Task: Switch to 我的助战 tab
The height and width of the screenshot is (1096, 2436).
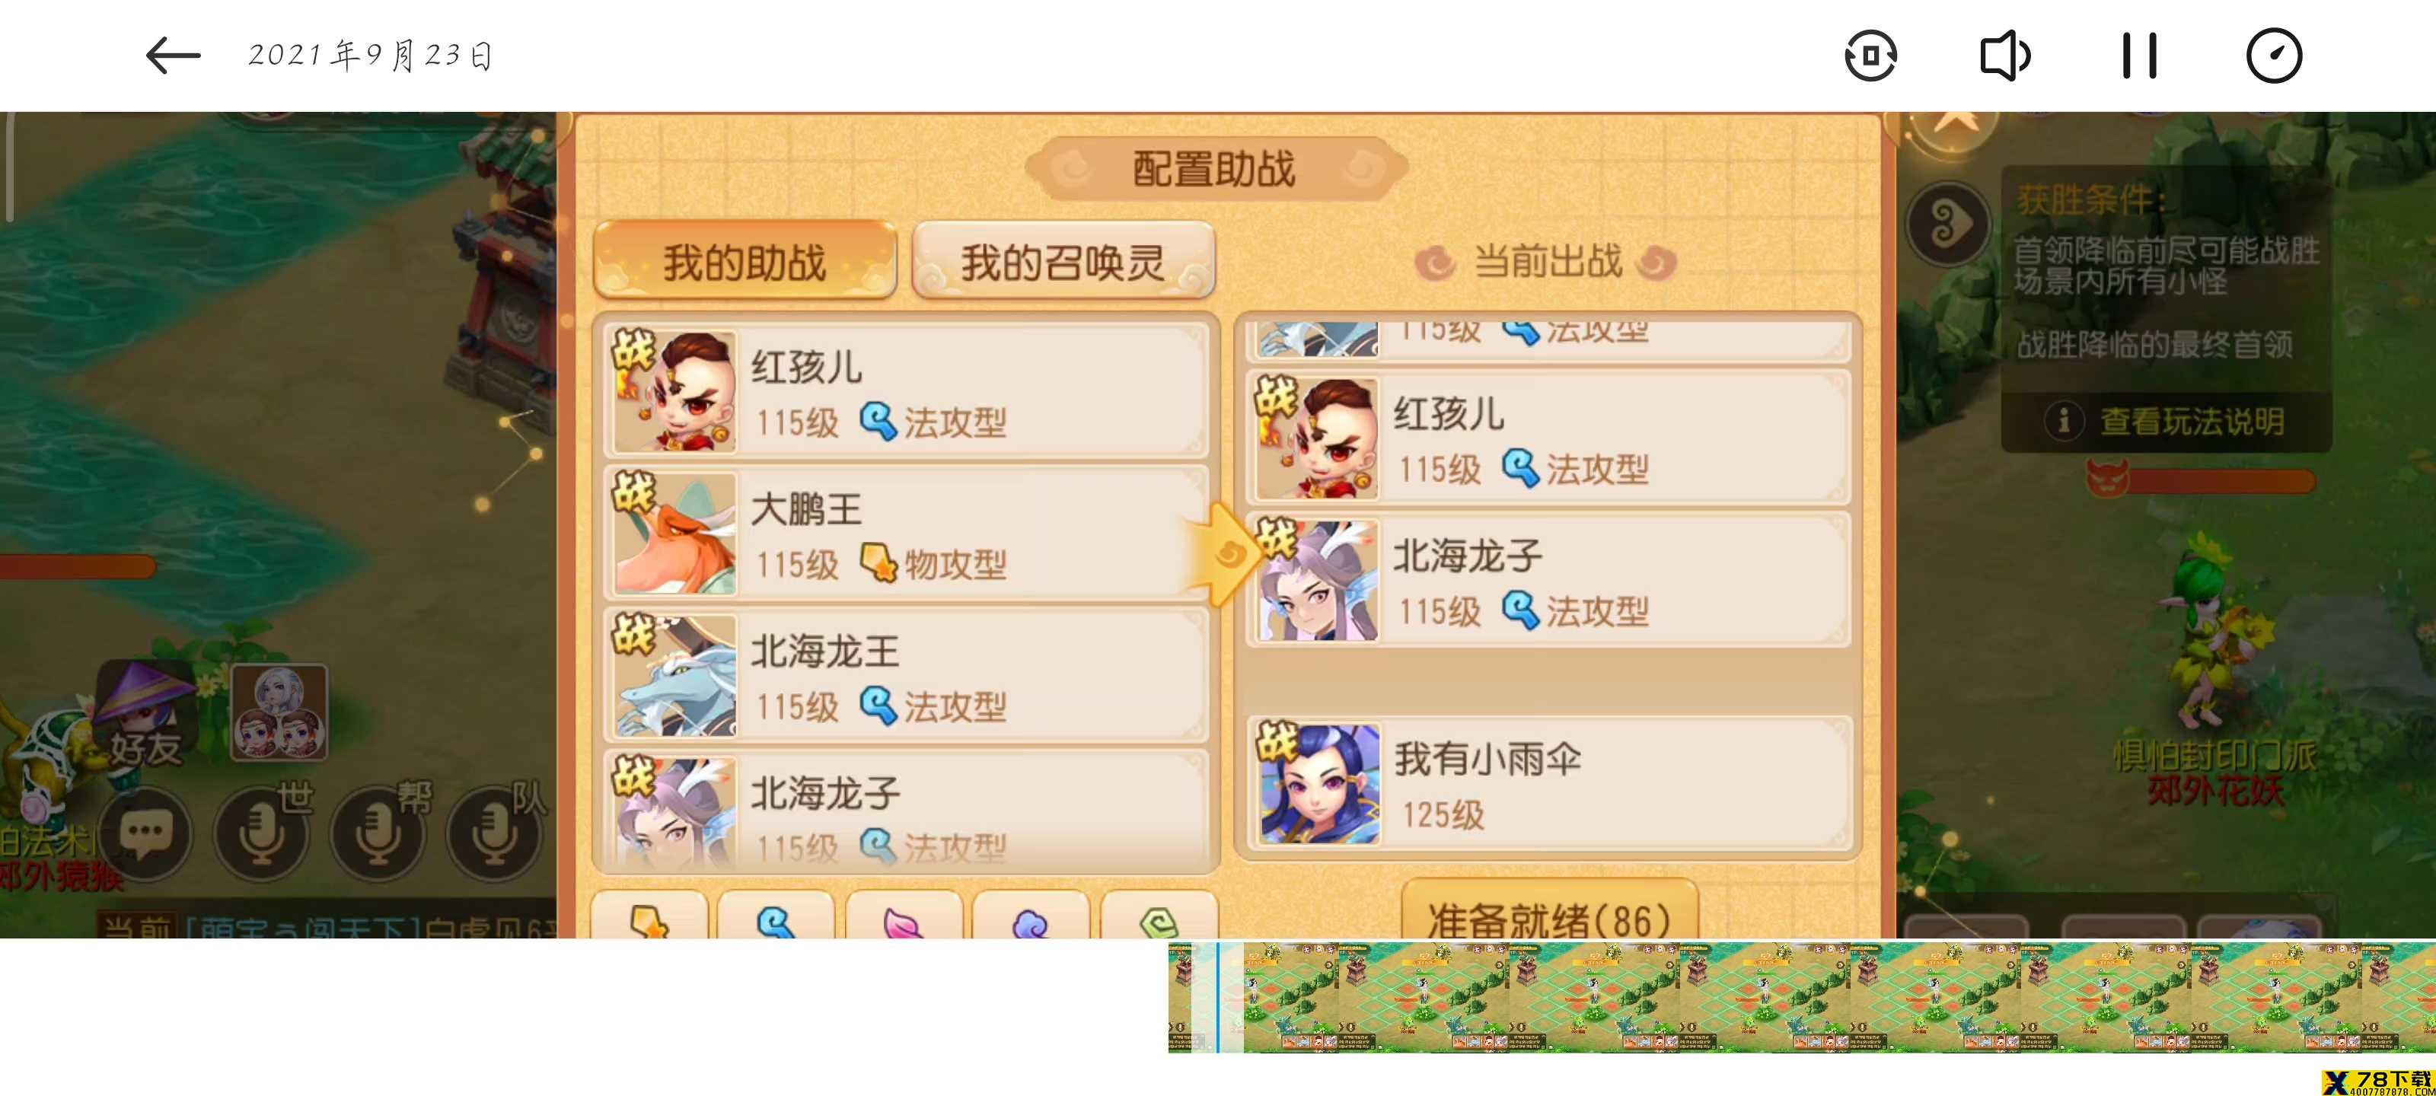Action: pos(745,261)
